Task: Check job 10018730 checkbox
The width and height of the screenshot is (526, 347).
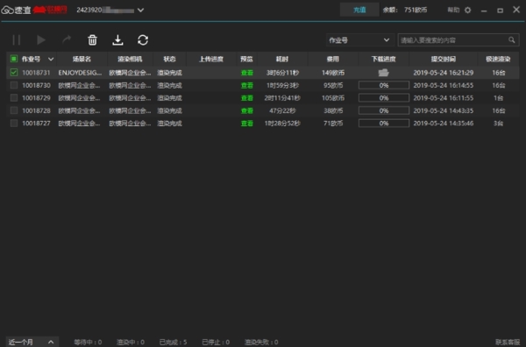Action: tap(14, 85)
